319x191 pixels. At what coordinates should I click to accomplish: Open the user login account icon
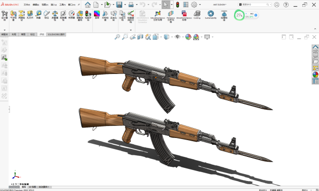[x=277, y=5]
